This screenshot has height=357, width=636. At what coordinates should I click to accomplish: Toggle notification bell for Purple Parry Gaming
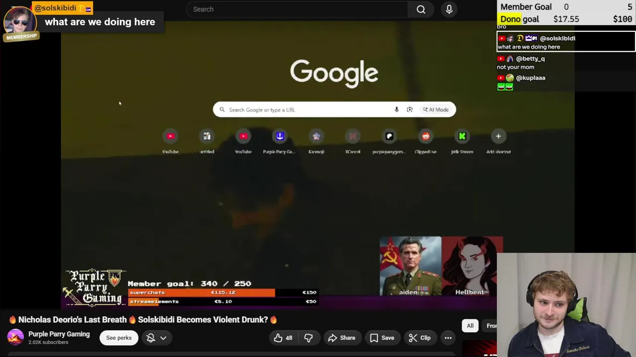tap(151, 338)
